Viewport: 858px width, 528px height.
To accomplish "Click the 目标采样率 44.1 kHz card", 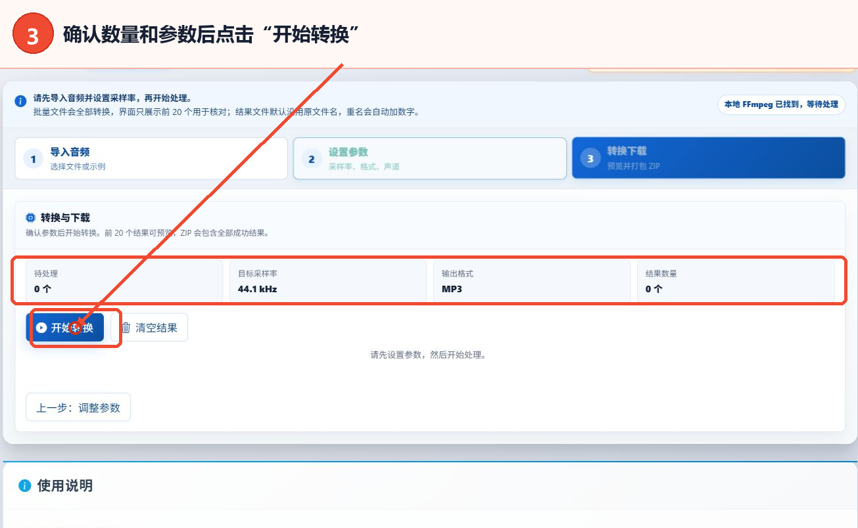I will [328, 281].
